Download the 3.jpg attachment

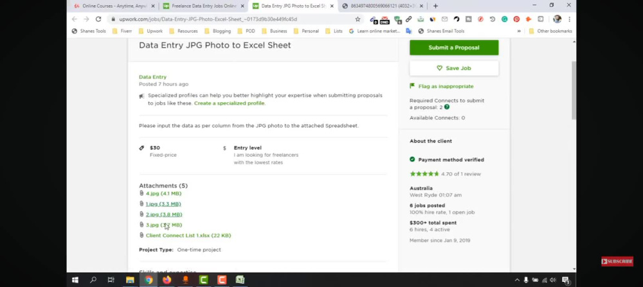point(163,225)
